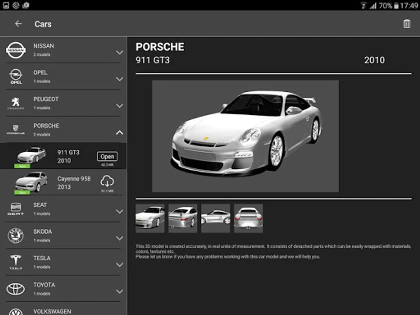Tap the Seat brand logo
The height and width of the screenshot is (315, 420).
pyautogui.click(x=16, y=209)
